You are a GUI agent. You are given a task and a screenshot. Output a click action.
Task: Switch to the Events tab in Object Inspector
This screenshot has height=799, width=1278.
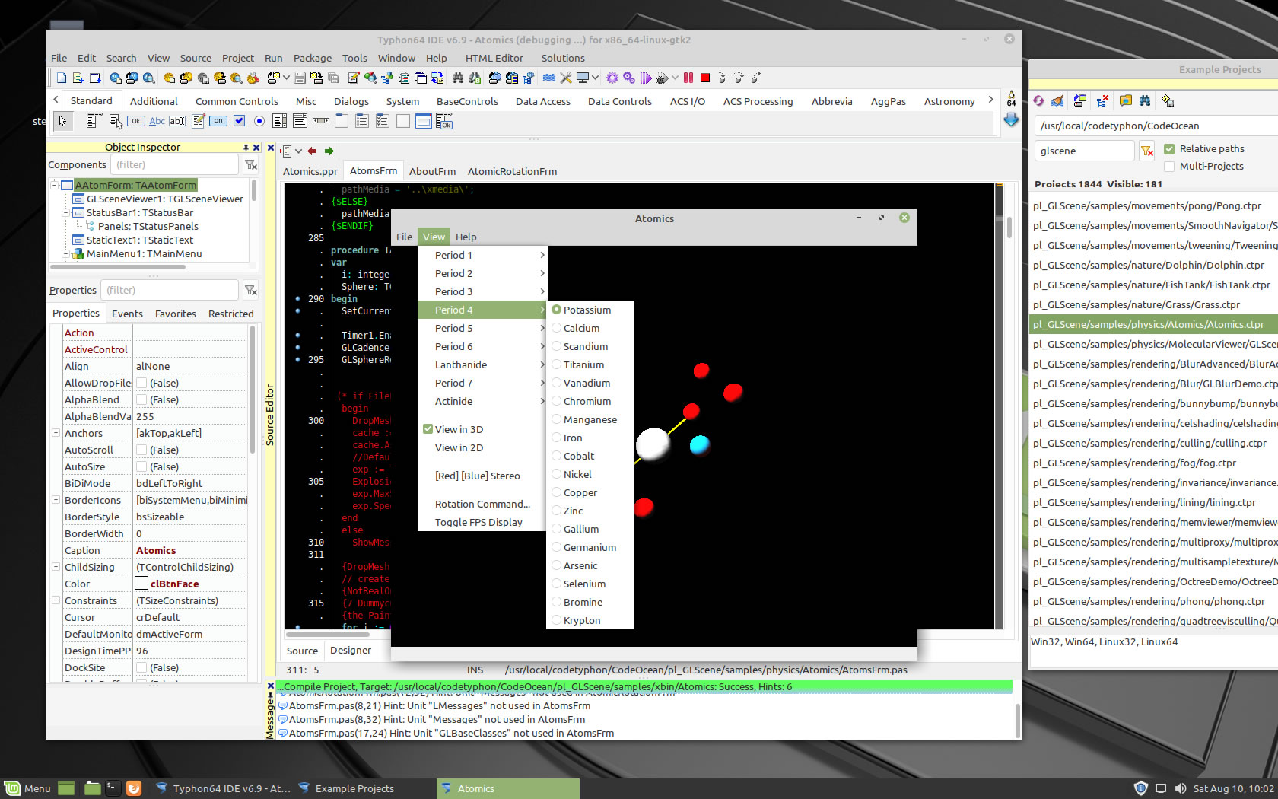127,314
